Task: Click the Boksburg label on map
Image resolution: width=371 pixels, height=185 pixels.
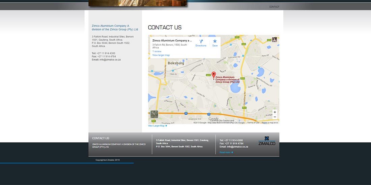Action: click(176, 63)
